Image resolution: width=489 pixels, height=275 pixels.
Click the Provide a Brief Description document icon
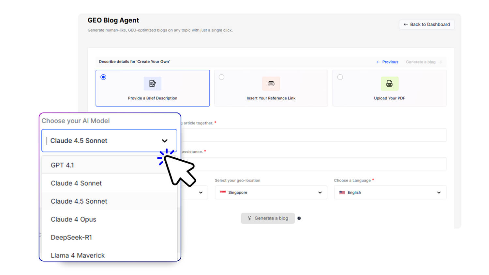click(153, 84)
